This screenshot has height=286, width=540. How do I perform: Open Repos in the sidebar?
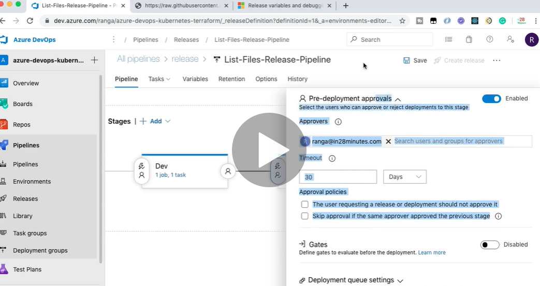click(x=22, y=125)
